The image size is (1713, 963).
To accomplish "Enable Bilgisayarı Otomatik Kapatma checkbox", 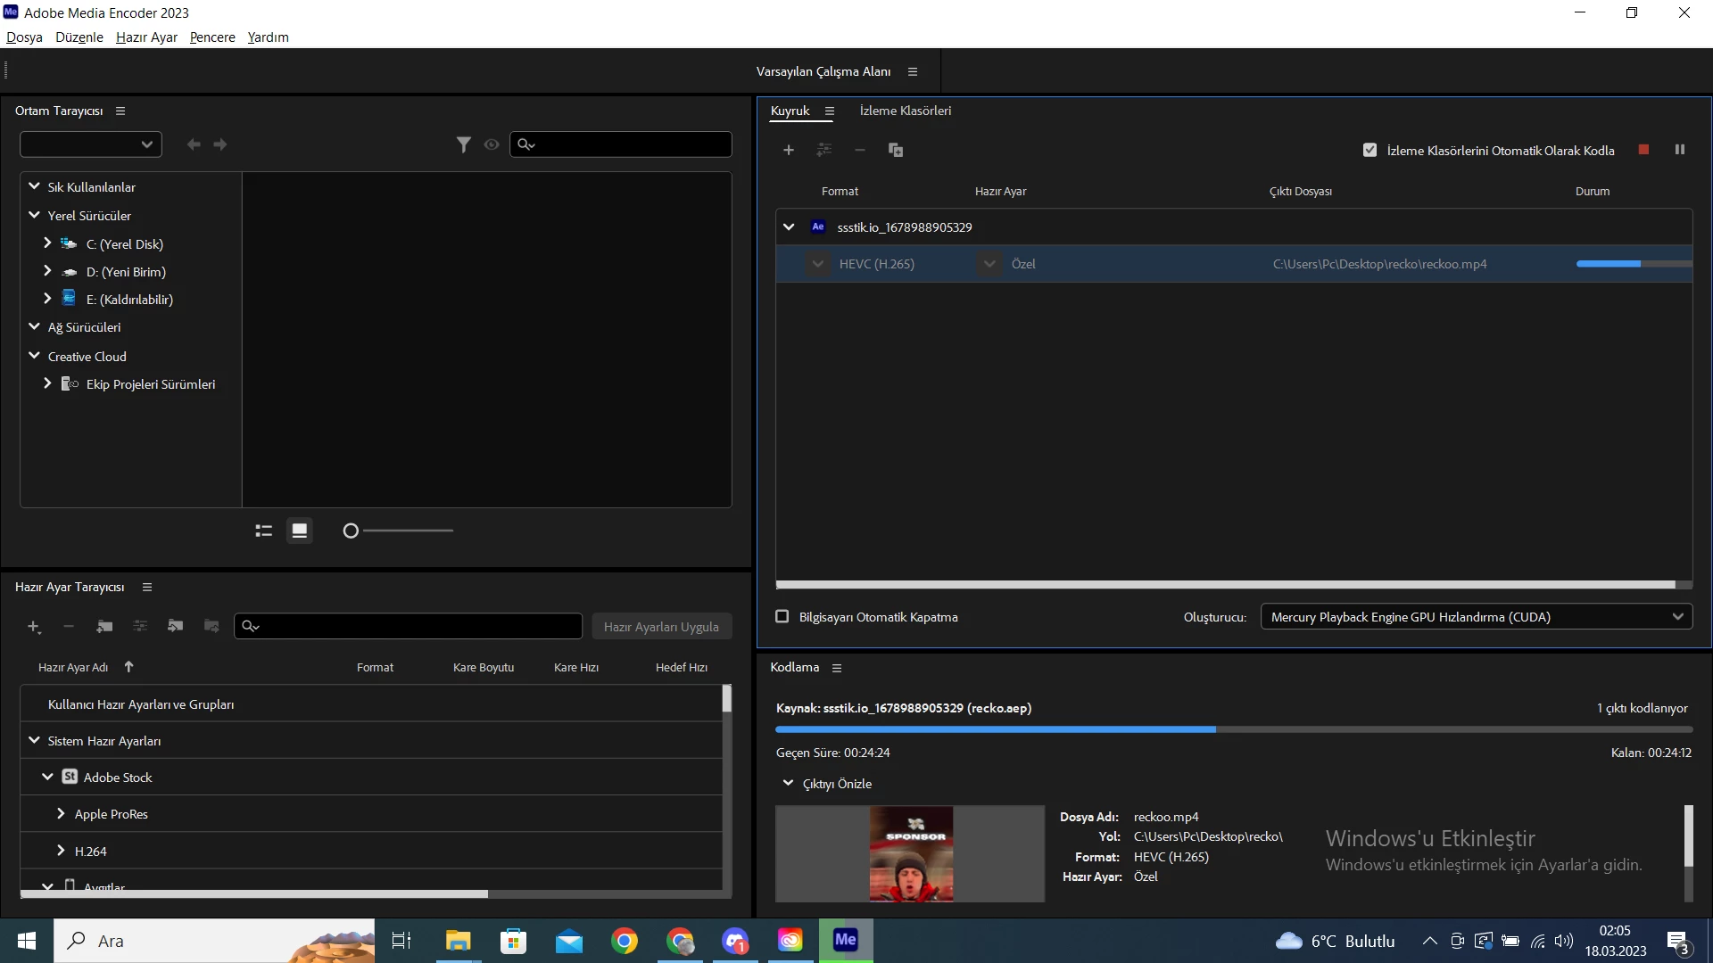I will pyautogui.click(x=782, y=616).
